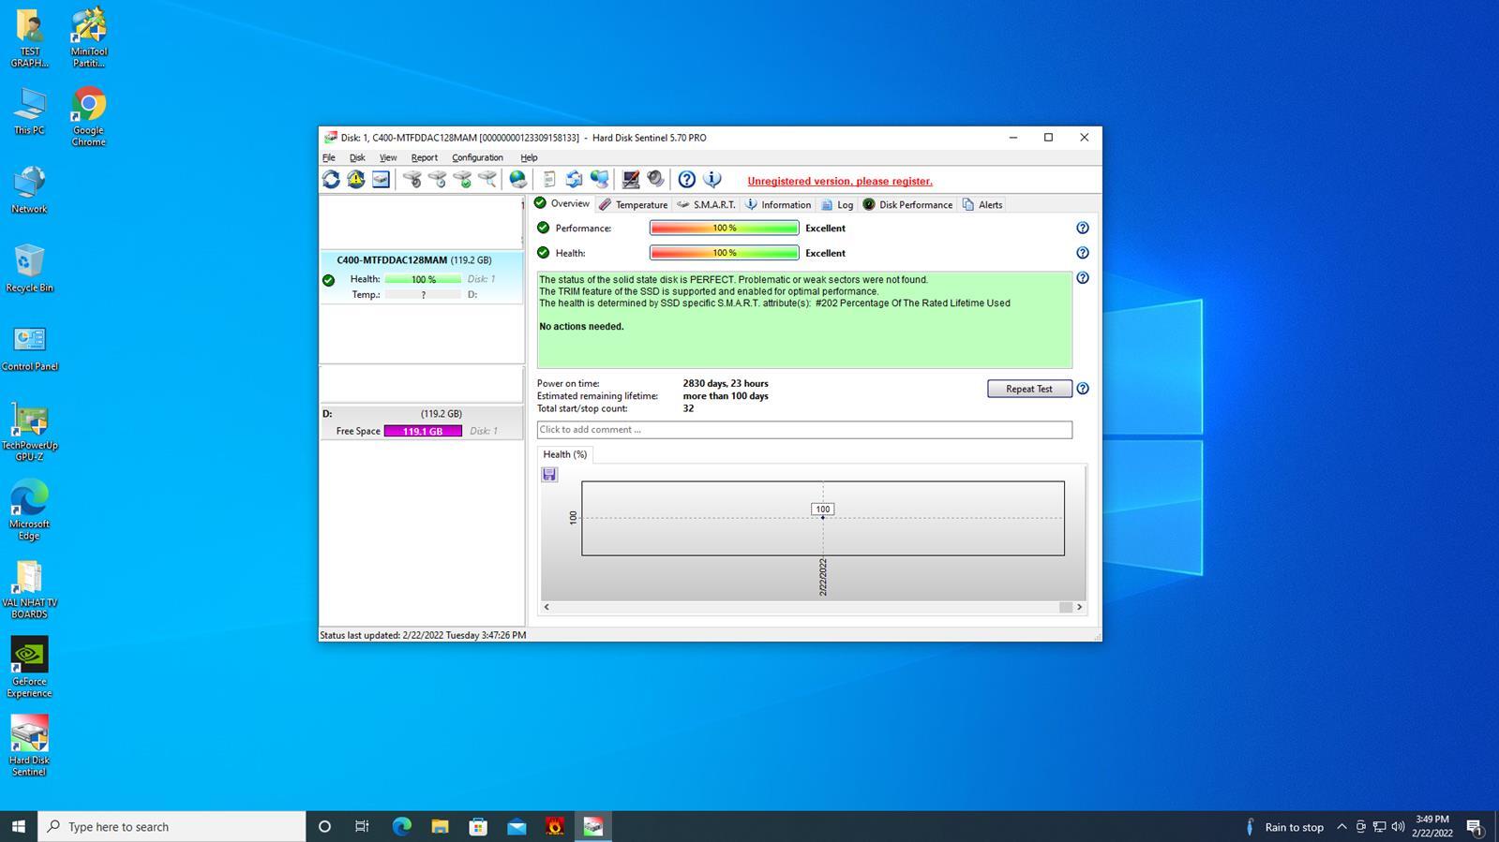
Task: Switch to the Overview tab
Action: tap(562, 203)
